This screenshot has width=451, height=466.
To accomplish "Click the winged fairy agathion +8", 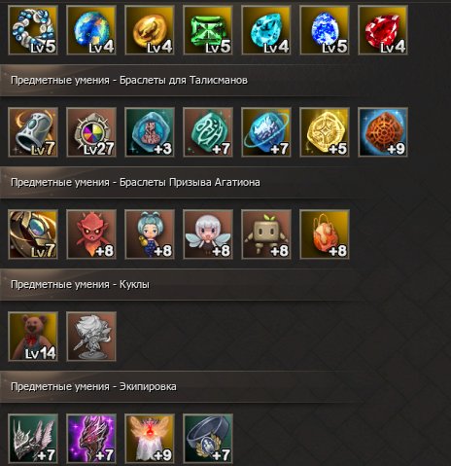I will point(208,234).
